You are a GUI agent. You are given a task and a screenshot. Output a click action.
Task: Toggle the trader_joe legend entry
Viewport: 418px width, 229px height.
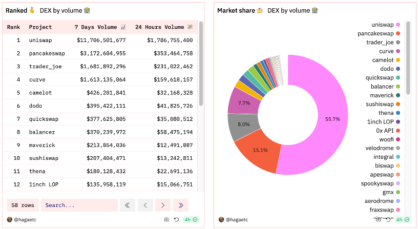tap(383, 42)
